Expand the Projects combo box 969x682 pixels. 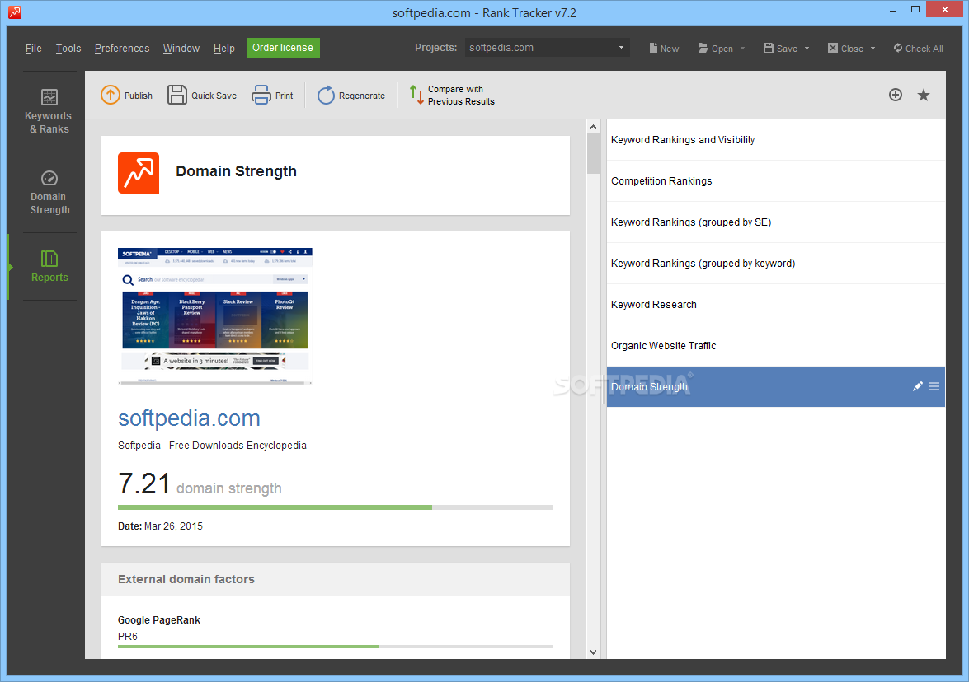click(x=547, y=48)
